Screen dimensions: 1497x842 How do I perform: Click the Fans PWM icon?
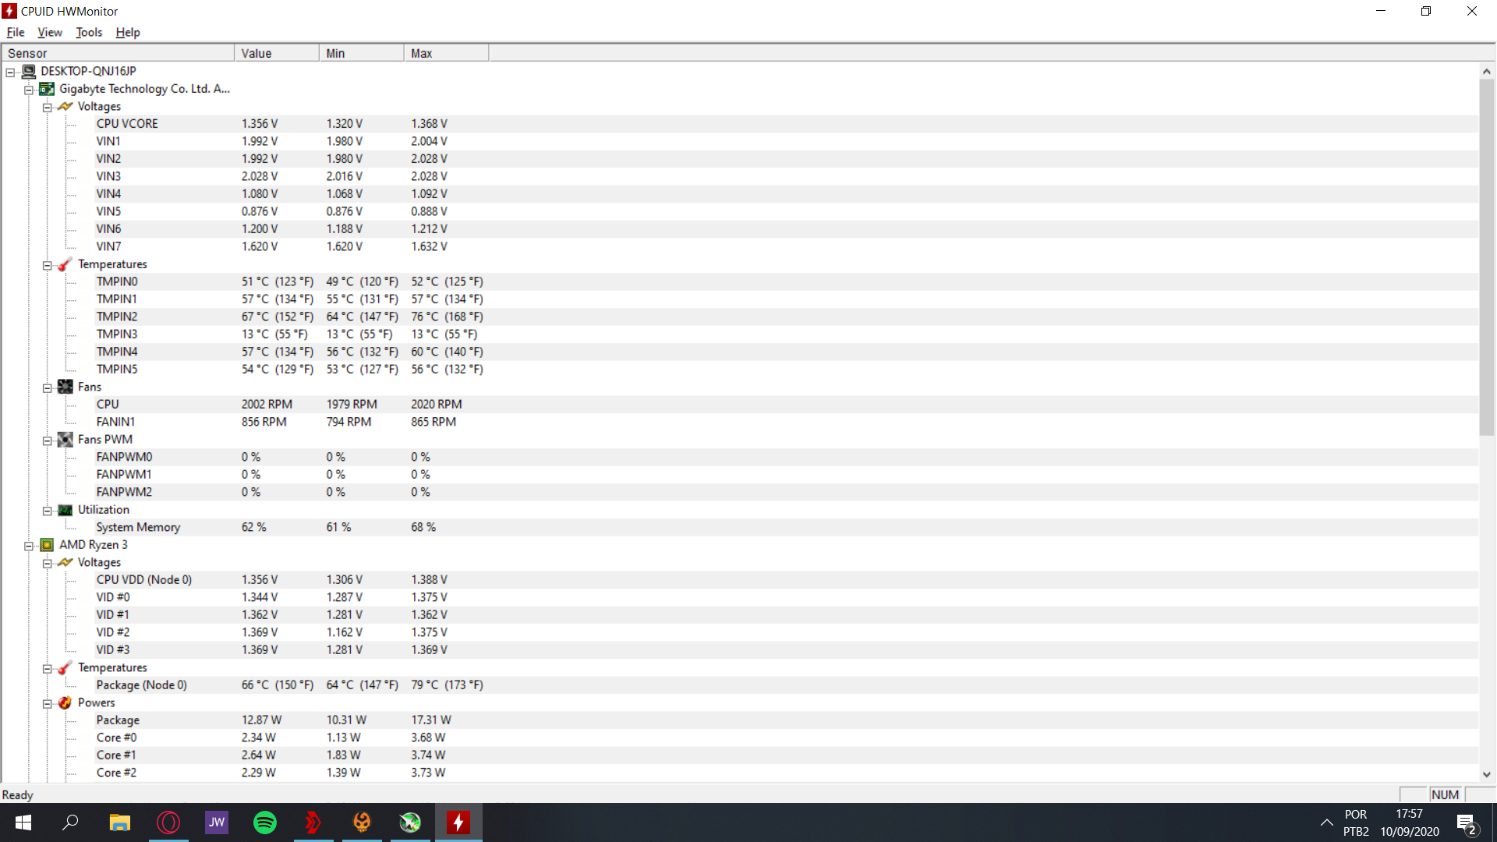point(65,440)
